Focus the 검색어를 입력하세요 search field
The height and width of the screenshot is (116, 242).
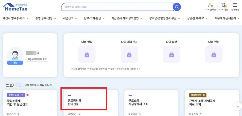(118, 7)
